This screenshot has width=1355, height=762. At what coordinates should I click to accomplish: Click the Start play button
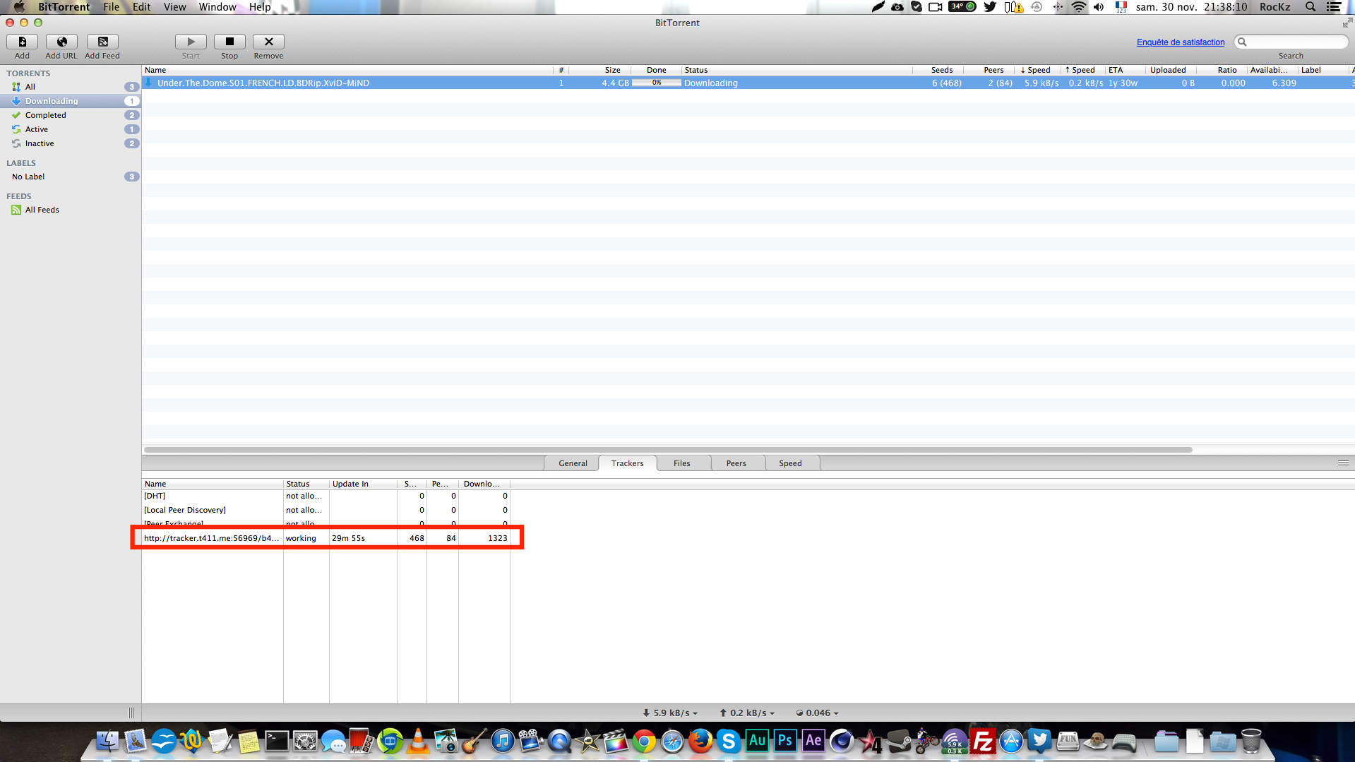[x=191, y=42]
